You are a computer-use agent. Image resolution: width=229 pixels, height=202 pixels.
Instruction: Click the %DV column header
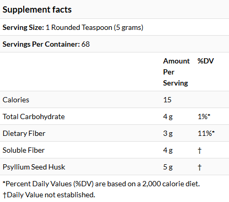(x=205, y=61)
